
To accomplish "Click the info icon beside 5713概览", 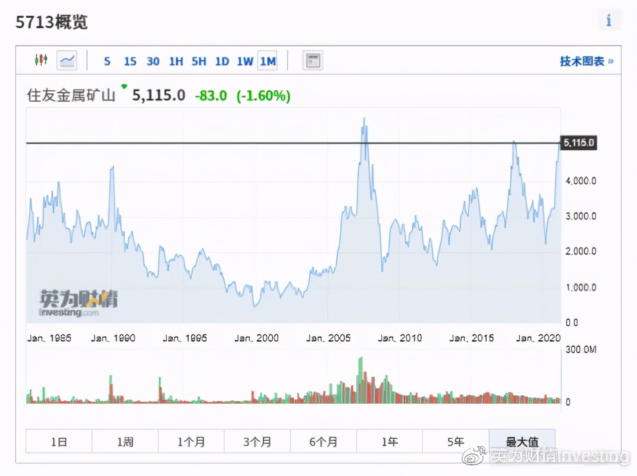I will pyautogui.click(x=609, y=20).
